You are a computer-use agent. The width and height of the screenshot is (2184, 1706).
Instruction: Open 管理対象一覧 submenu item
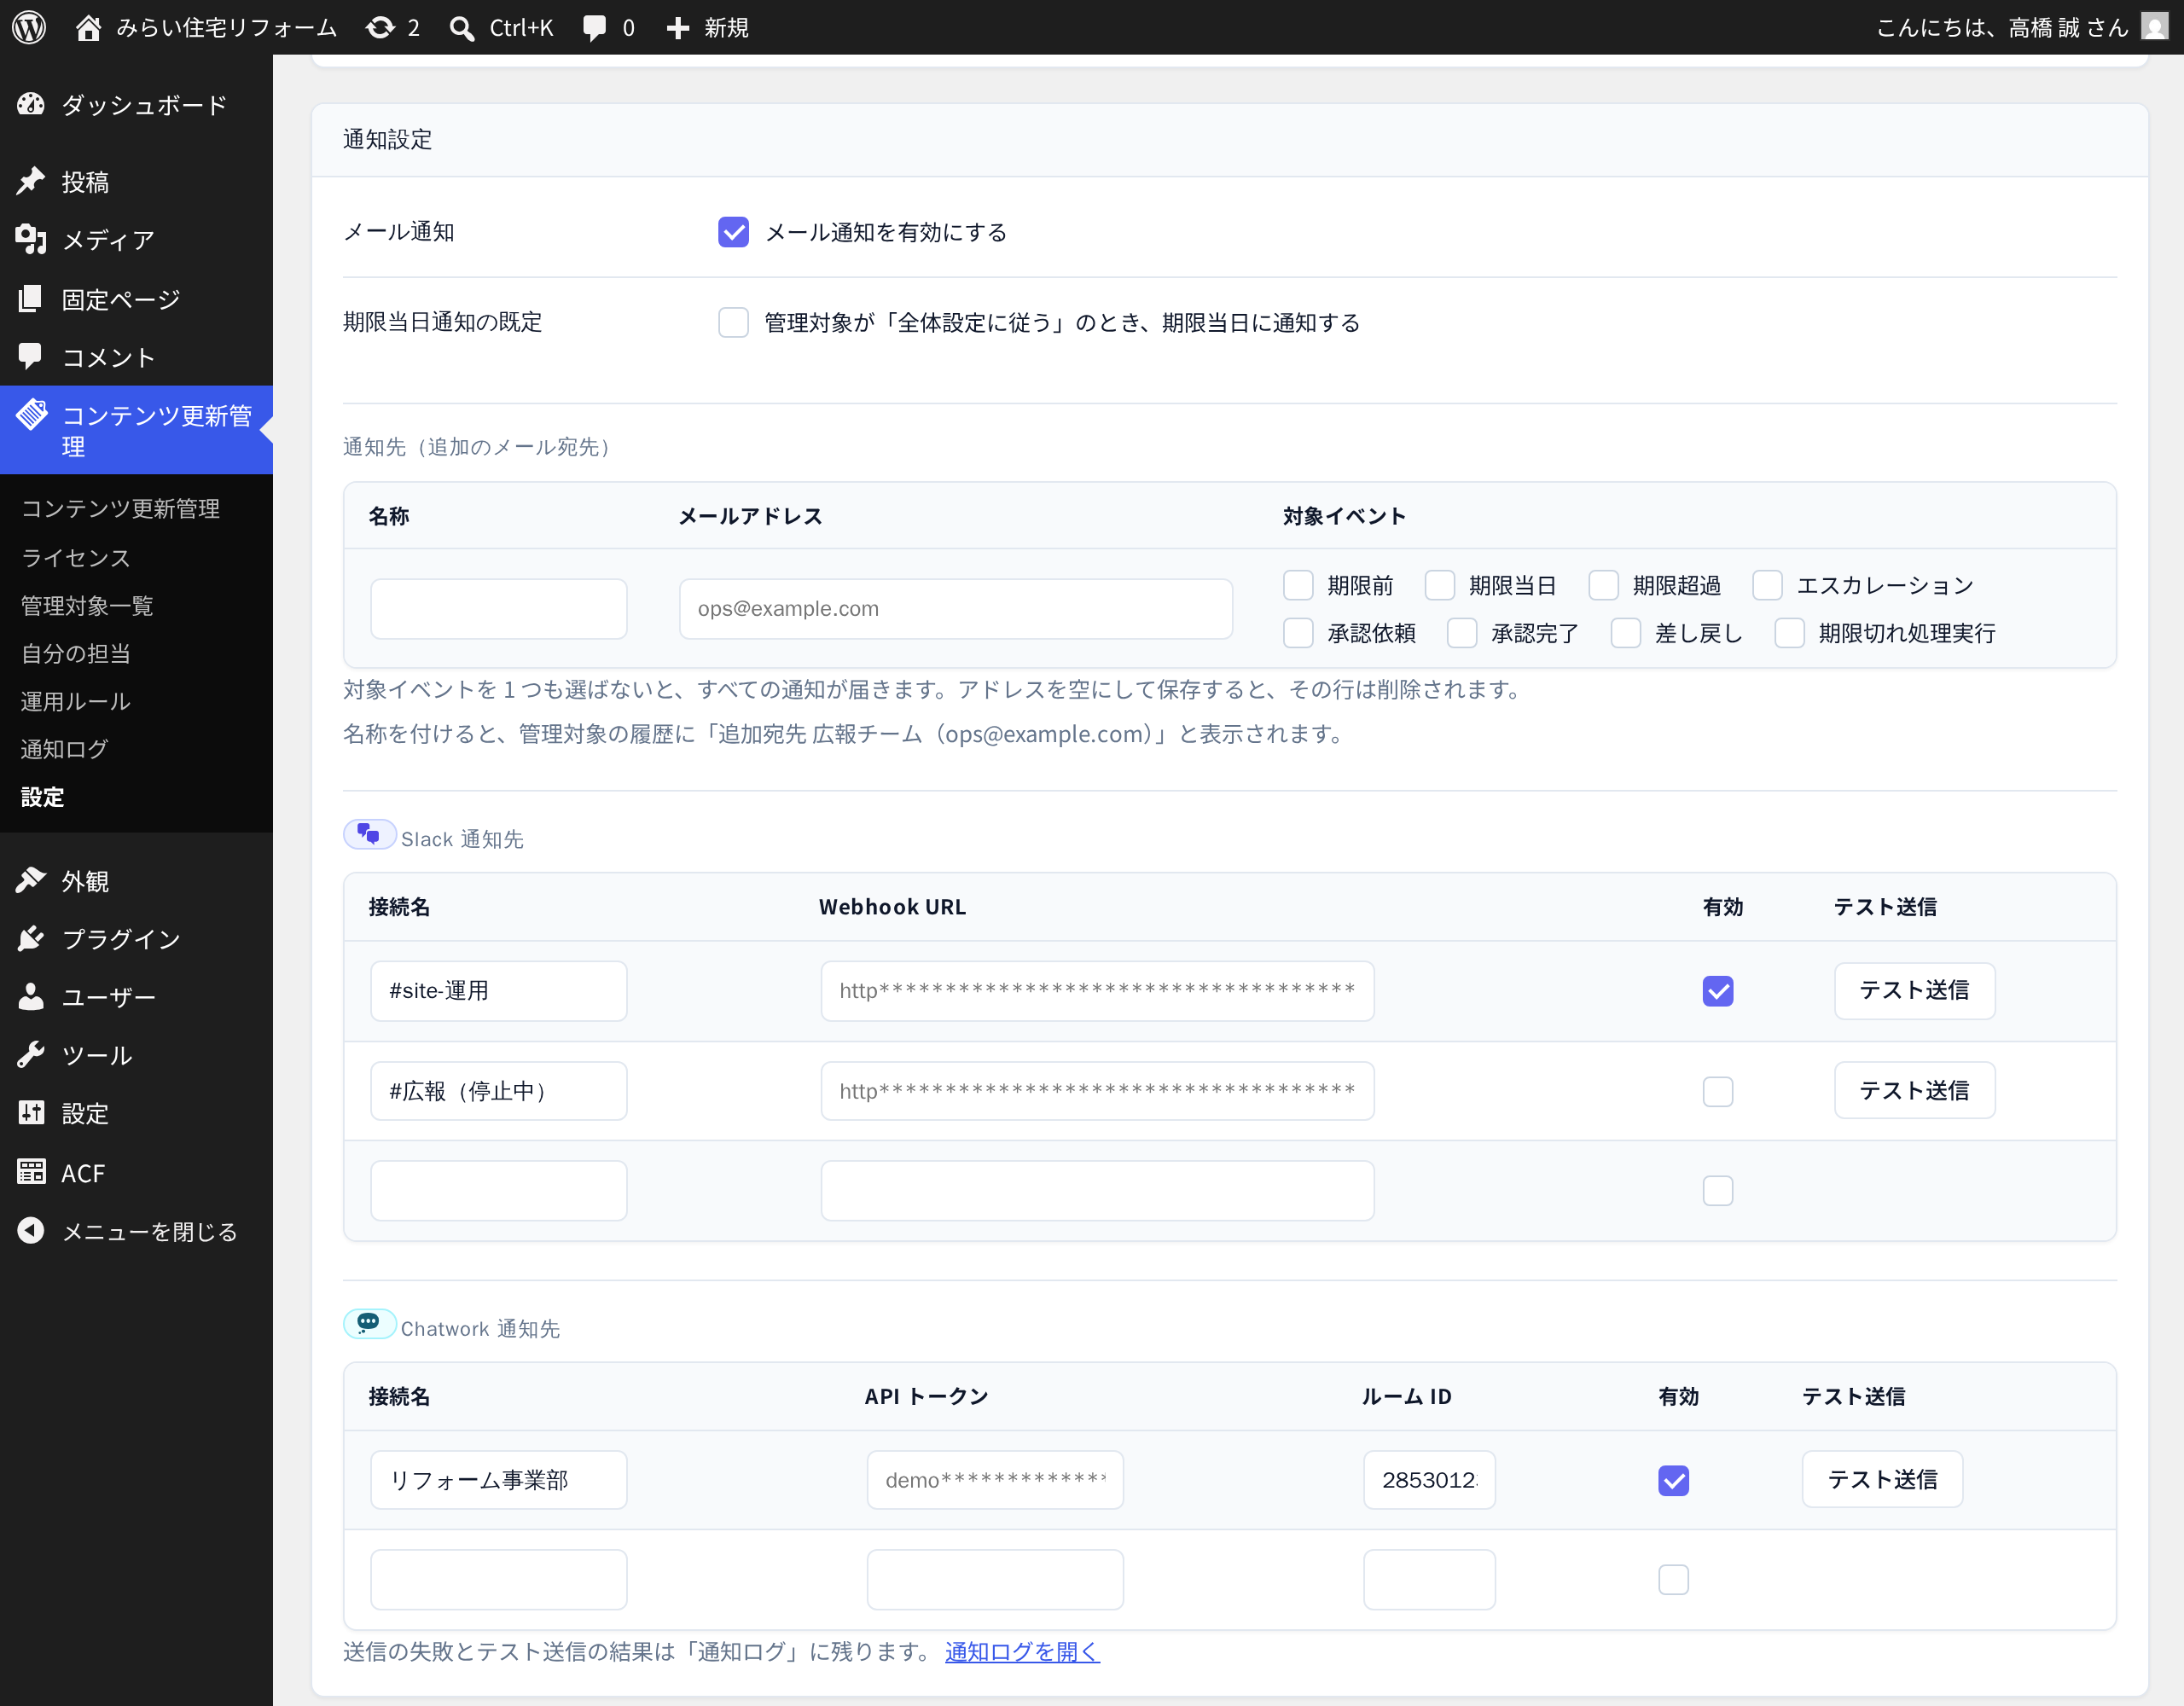click(87, 605)
